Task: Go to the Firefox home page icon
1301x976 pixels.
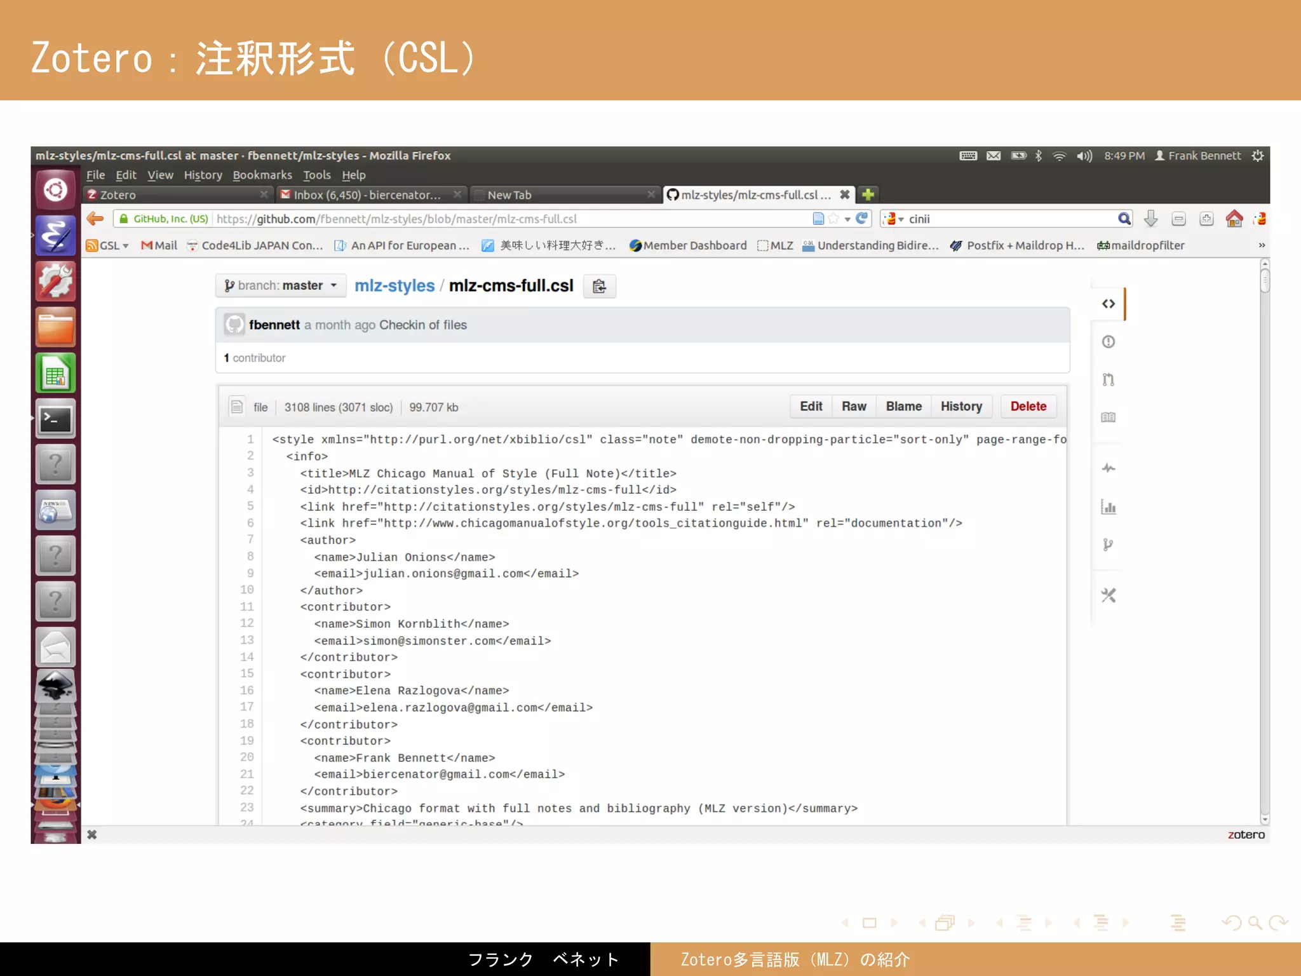Action: point(1234,219)
